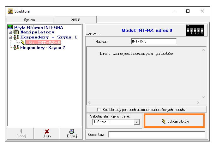Switch to the Sprzęt tab

coord(75,20)
